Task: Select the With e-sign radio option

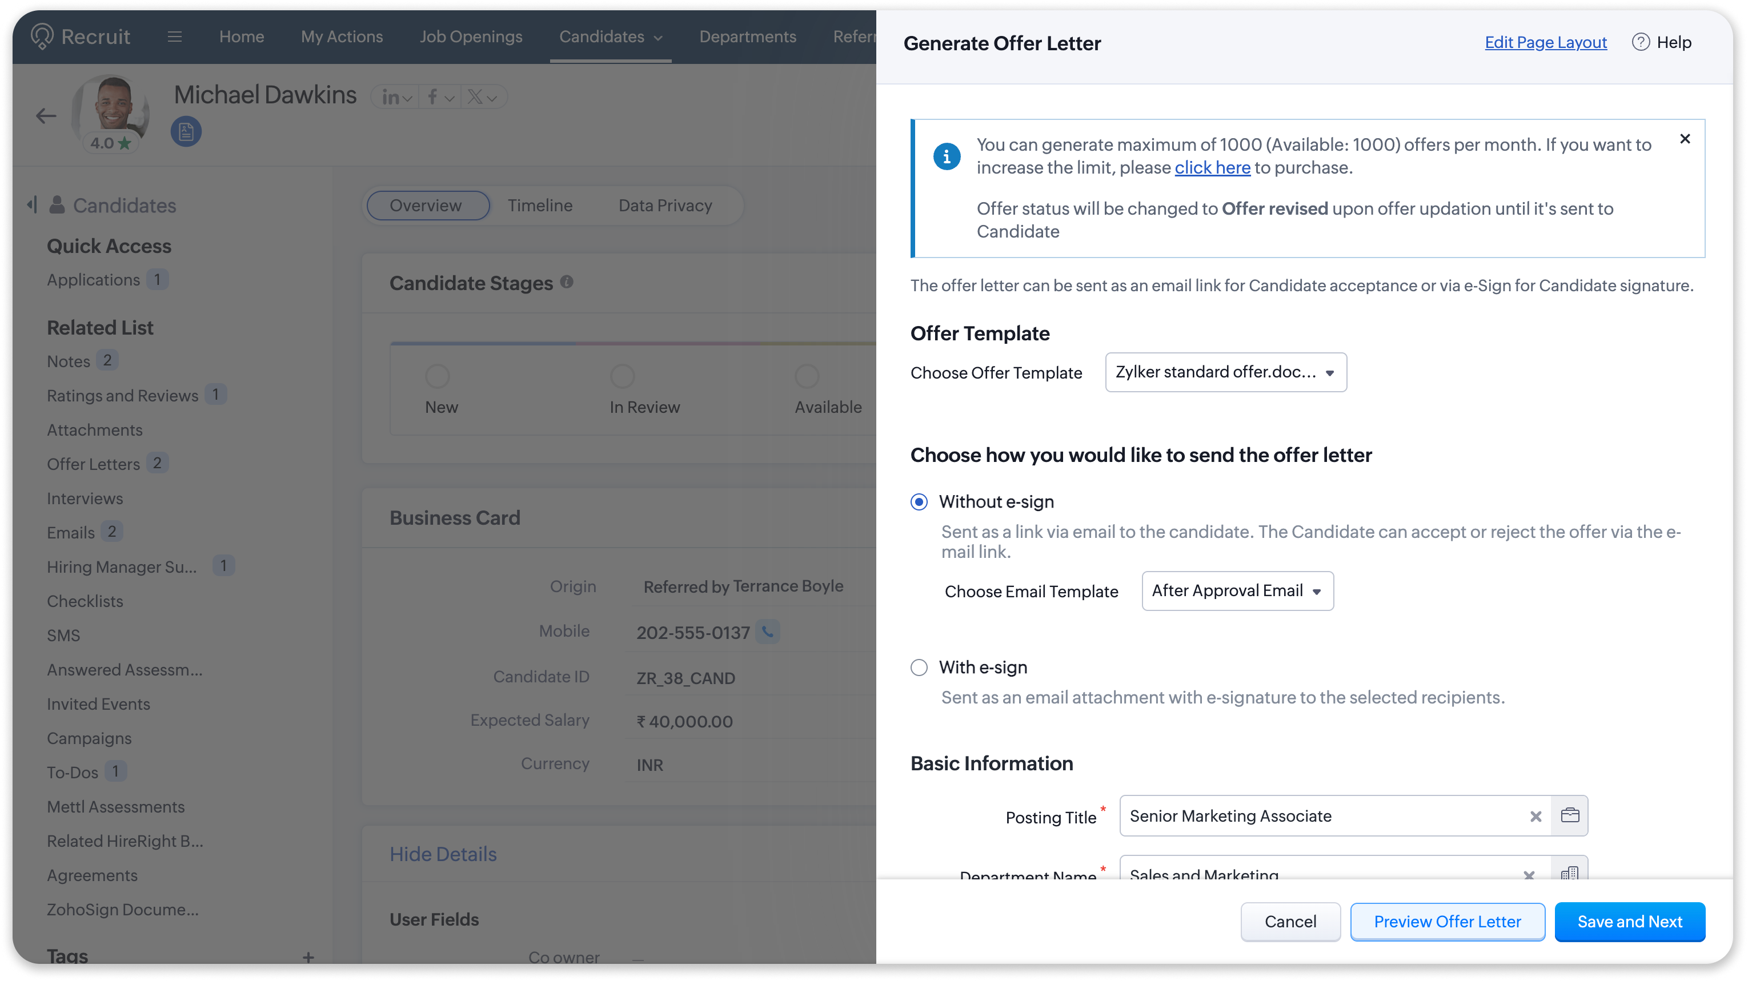Action: [x=919, y=668]
